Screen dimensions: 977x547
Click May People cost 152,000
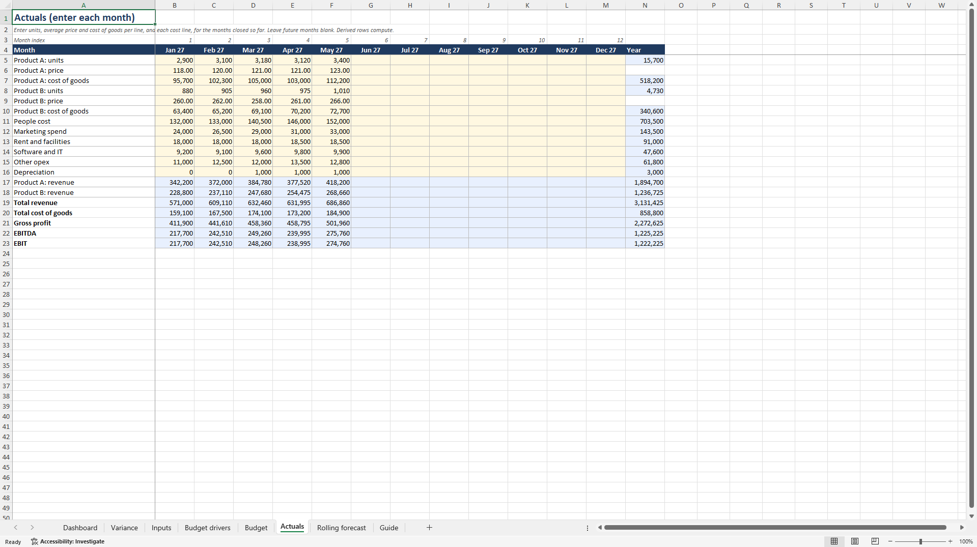tap(331, 121)
